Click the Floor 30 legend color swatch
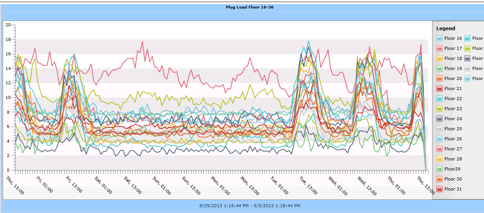 tap(439, 179)
